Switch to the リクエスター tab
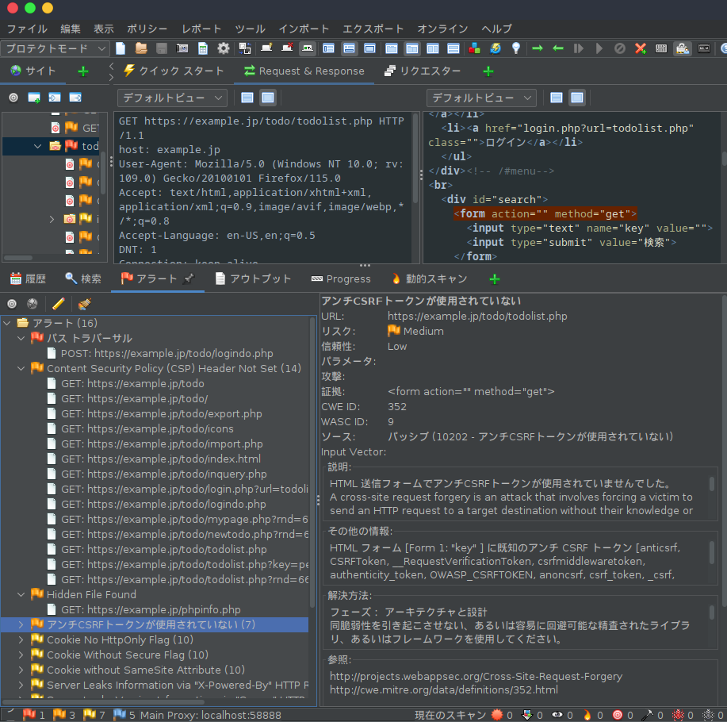Screen dimensions: 727x722 [x=423, y=71]
